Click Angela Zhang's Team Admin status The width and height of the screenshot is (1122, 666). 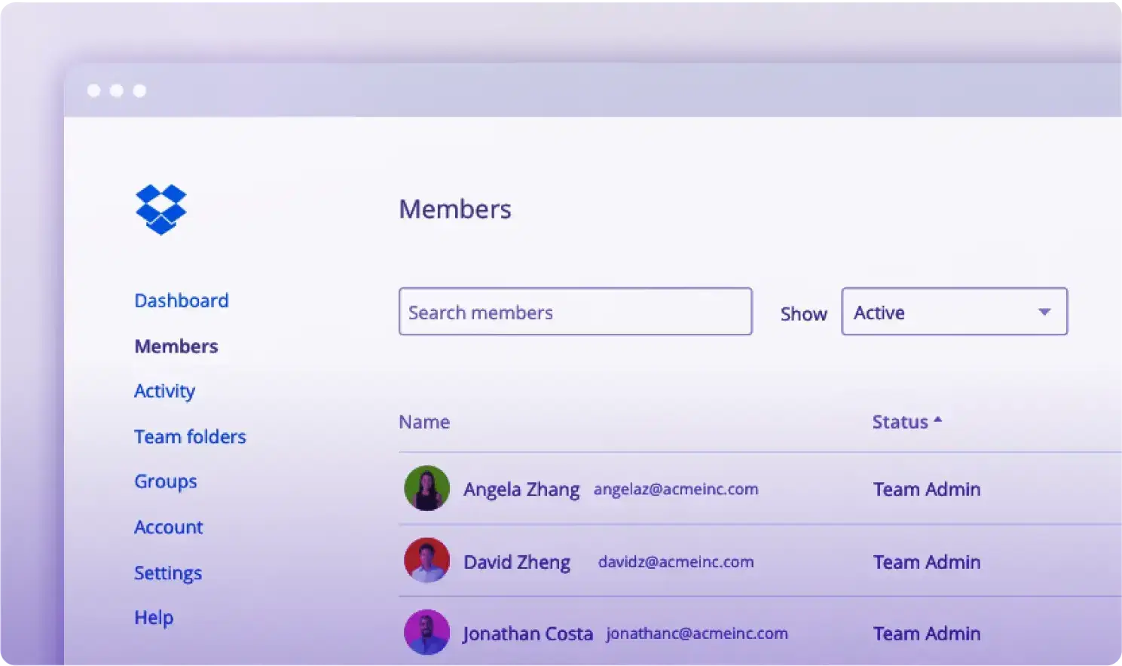926,489
